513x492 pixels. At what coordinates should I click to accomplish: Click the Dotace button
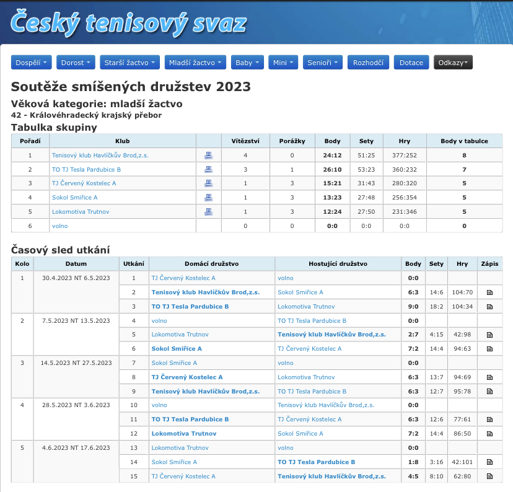(x=411, y=63)
